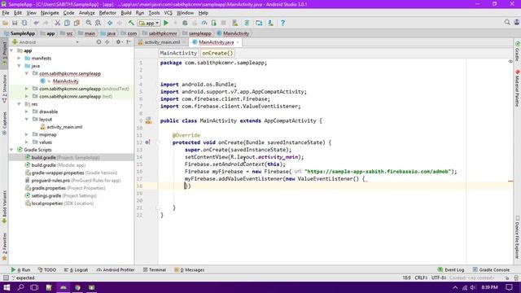Sync project with Gradle files icon
Viewport: 521px width, 293px height.
(247, 23)
